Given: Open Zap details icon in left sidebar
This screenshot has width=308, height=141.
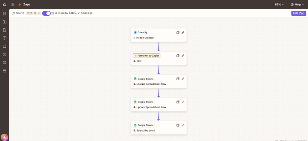Looking at the screenshot, I should [5, 14].
